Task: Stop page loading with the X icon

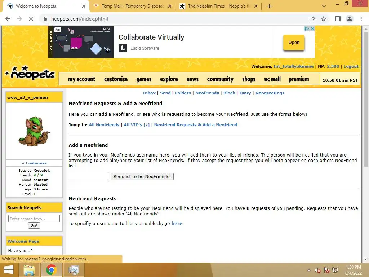Action: click(x=31, y=19)
